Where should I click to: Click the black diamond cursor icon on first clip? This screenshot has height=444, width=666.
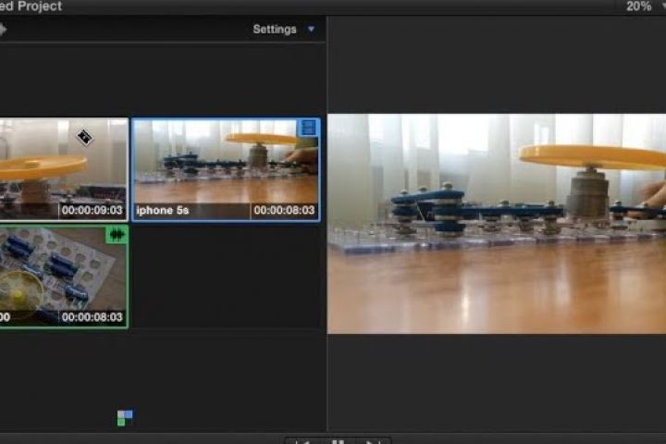85,137
